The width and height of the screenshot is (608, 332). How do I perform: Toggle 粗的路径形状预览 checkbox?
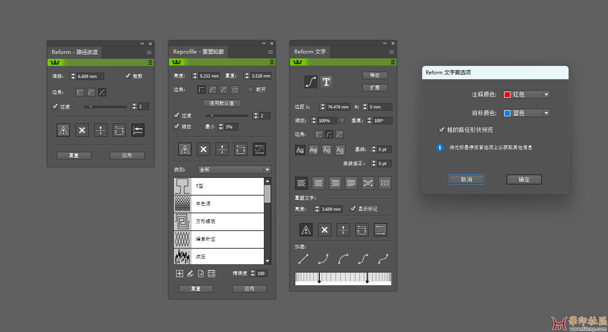tap(441, 130)
